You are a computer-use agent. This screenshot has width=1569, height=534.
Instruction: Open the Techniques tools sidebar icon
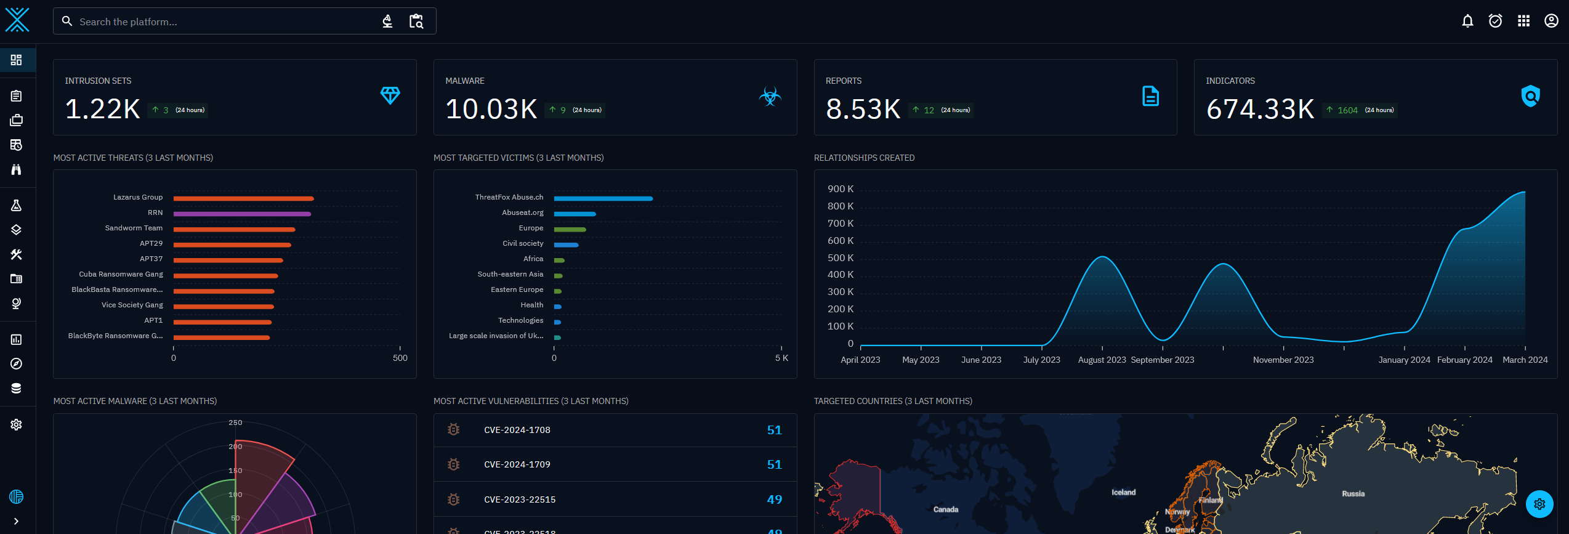(x=17, y=254)
